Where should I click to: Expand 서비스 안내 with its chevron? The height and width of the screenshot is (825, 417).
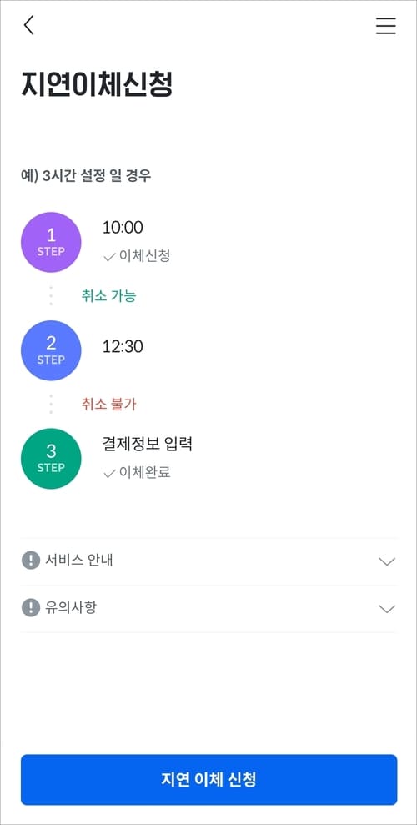(387, 561)
